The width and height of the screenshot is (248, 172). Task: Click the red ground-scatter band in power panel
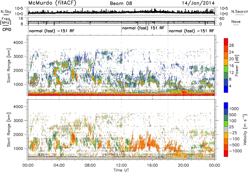pyautogui.click(x=121, y=94)
